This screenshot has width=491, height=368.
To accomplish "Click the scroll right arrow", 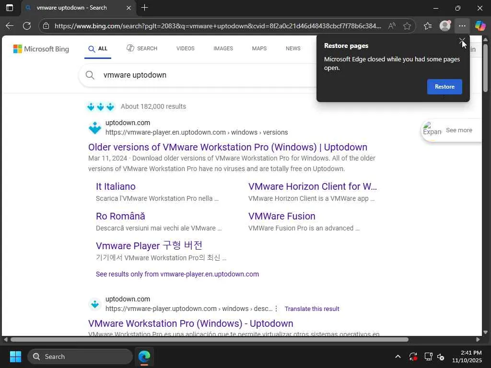I will [478, 340].
